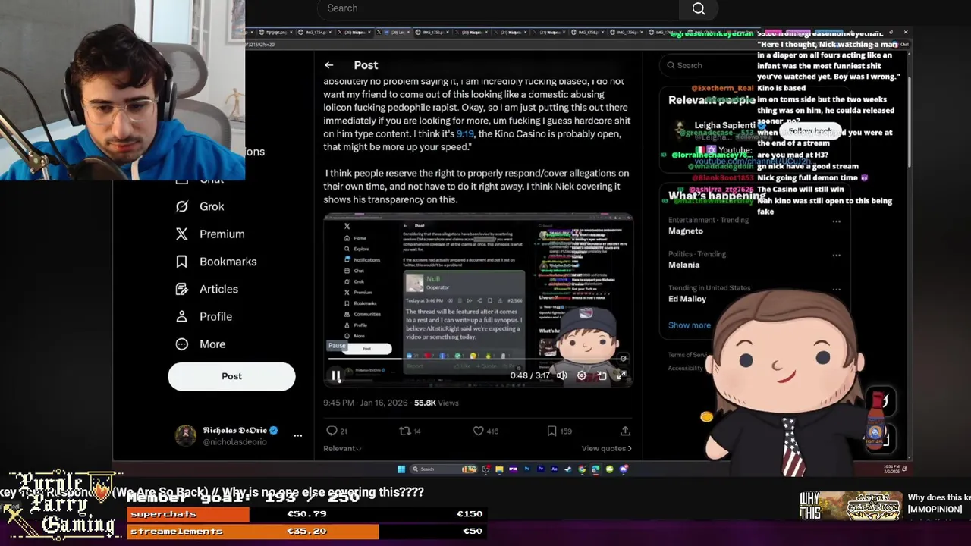Open the Nicholas DeOrio account avatar

(185, 435)
